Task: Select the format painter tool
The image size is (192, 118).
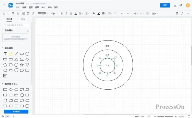Action: coord(13,13)
